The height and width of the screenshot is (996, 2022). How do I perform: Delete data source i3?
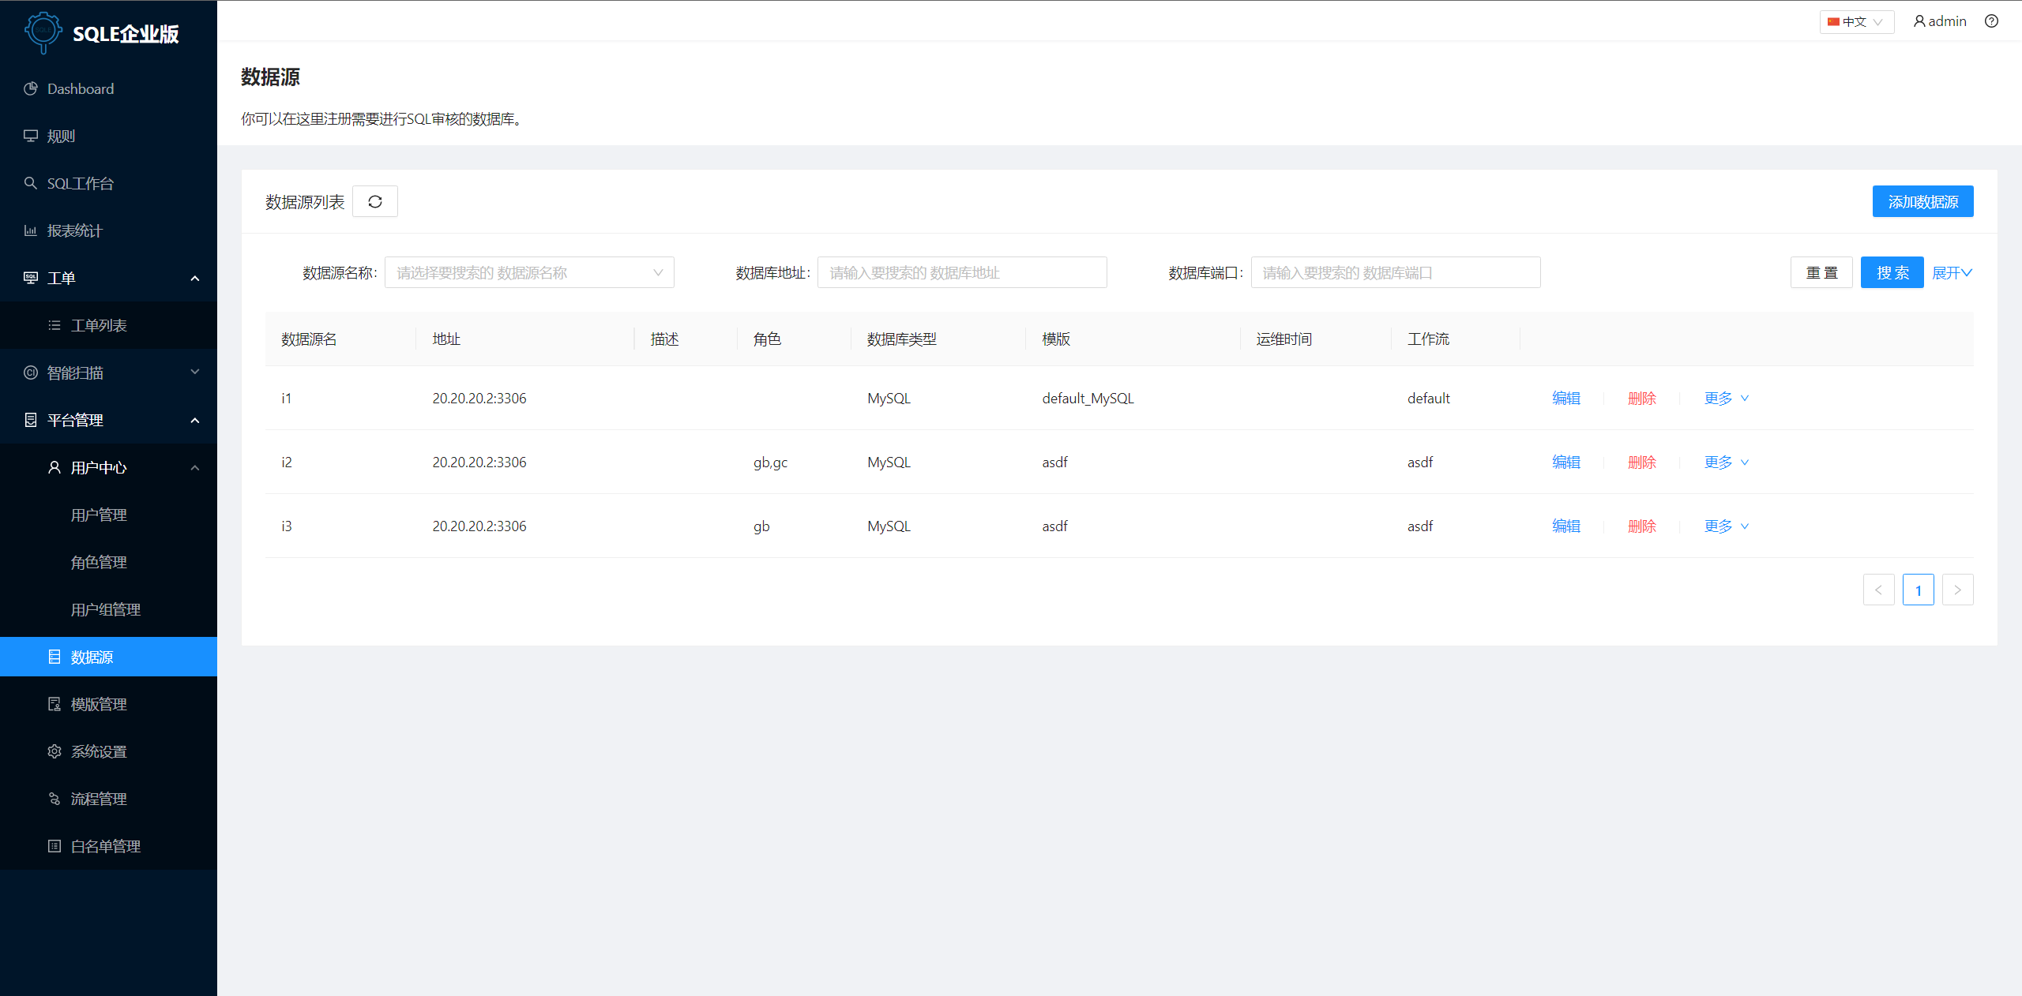point(1642,526)
